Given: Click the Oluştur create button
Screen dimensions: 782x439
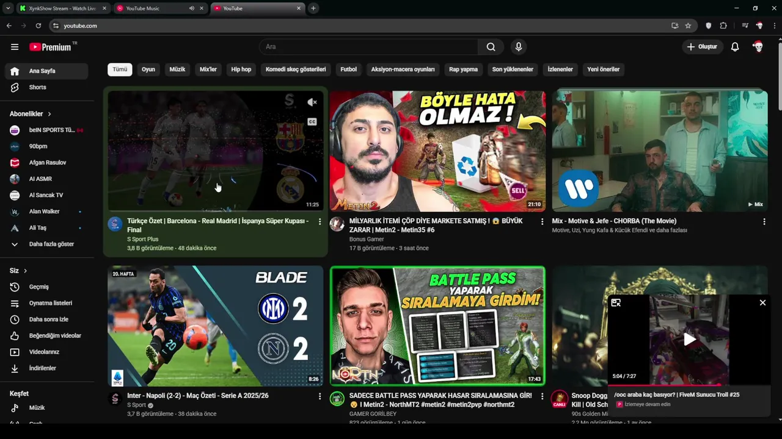Looking at the screenshot, I should pos(703,47).
